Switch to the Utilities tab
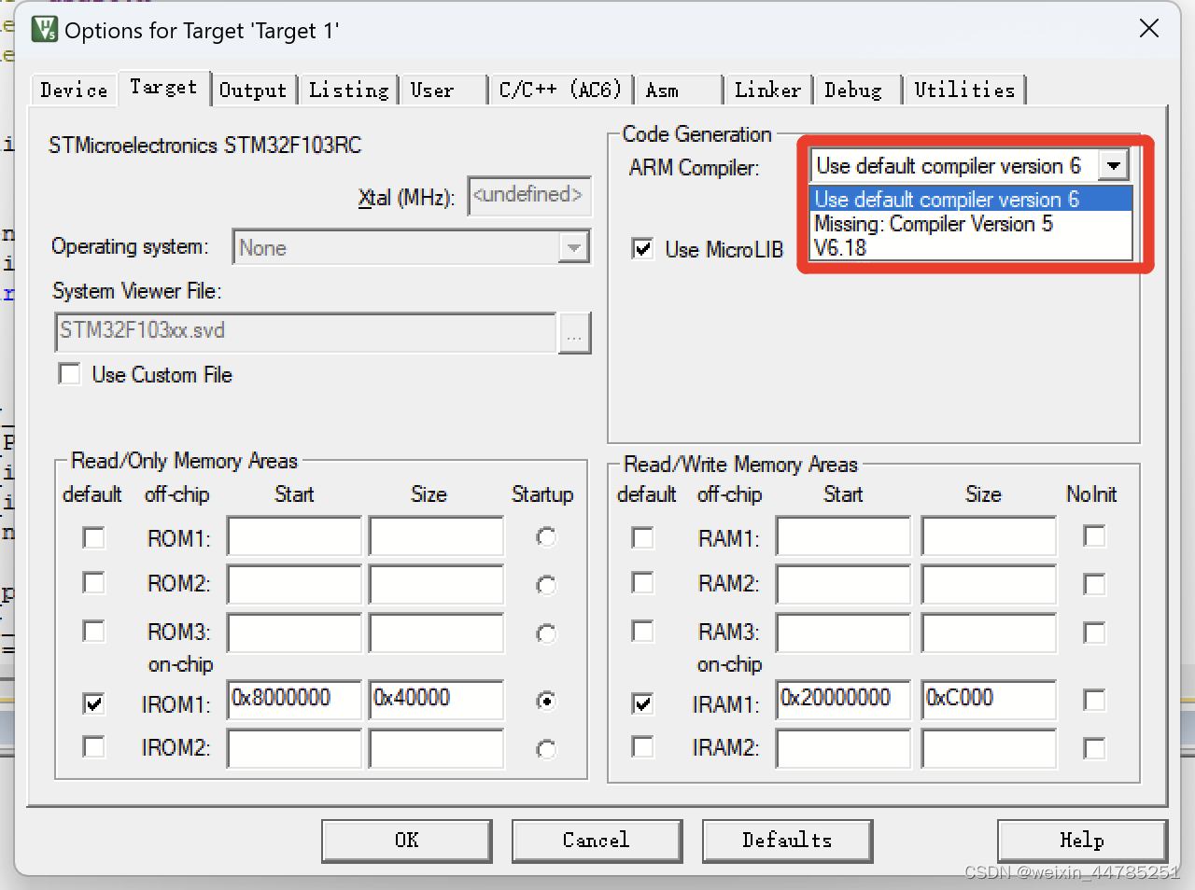 (x=964, y=90)
